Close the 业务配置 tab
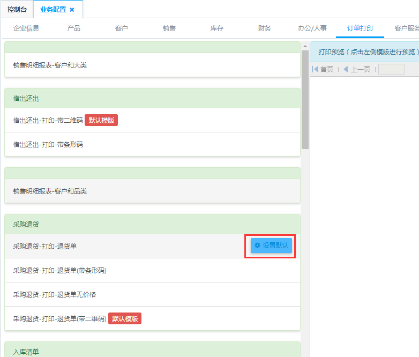This screenshot has width=419, height=357. click(72, 10)
